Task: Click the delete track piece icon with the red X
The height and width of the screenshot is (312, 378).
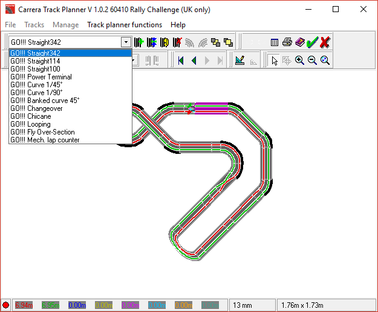Action: [177, 42]
